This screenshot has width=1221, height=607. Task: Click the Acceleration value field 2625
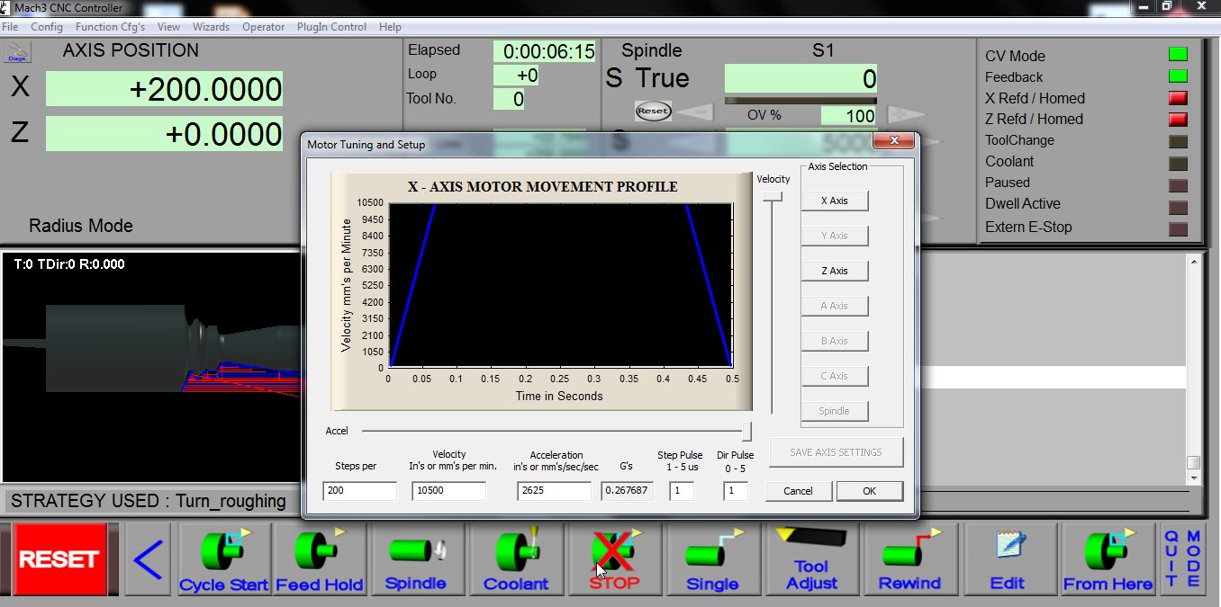[554, 491]
